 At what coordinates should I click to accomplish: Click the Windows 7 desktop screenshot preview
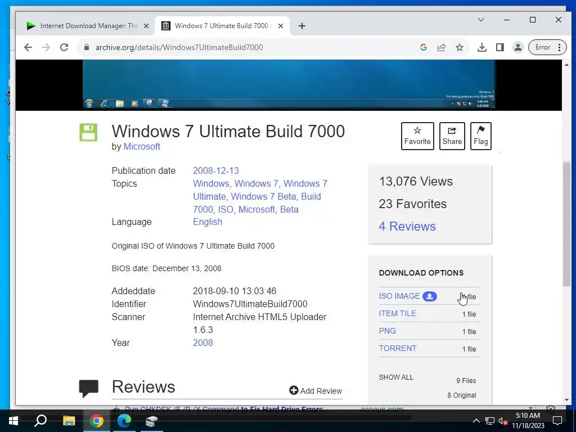pos(289,85)
